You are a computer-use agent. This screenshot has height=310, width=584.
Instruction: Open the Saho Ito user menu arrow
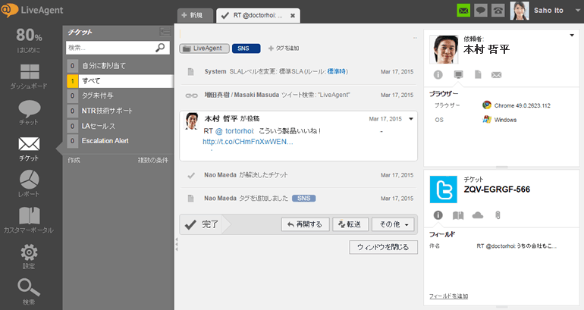(x=578, y=11)
